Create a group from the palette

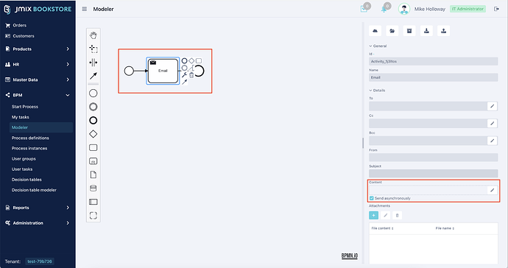[x=94, y=216]
